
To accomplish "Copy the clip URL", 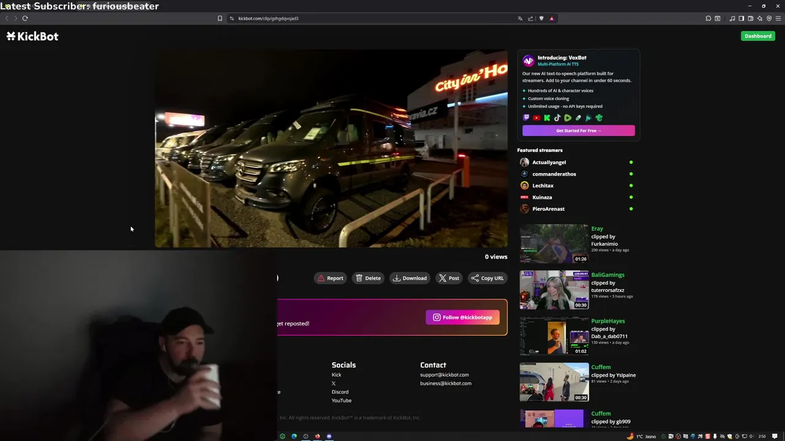I will [488, 278].
